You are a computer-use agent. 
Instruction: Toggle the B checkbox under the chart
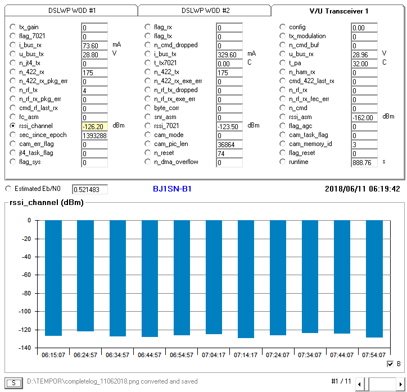(390, 364)
